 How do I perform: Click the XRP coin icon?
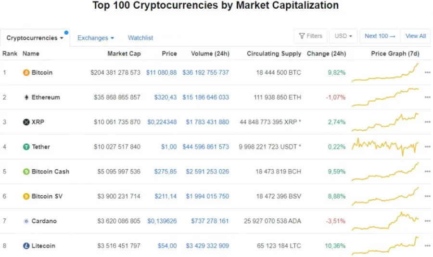pyautogui.click(x=26, y=122)
